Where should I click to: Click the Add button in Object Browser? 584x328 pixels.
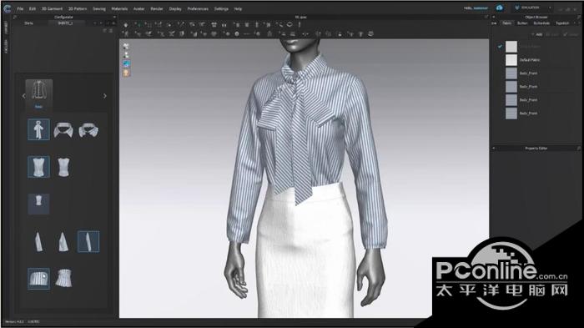(x=537, y=34)
